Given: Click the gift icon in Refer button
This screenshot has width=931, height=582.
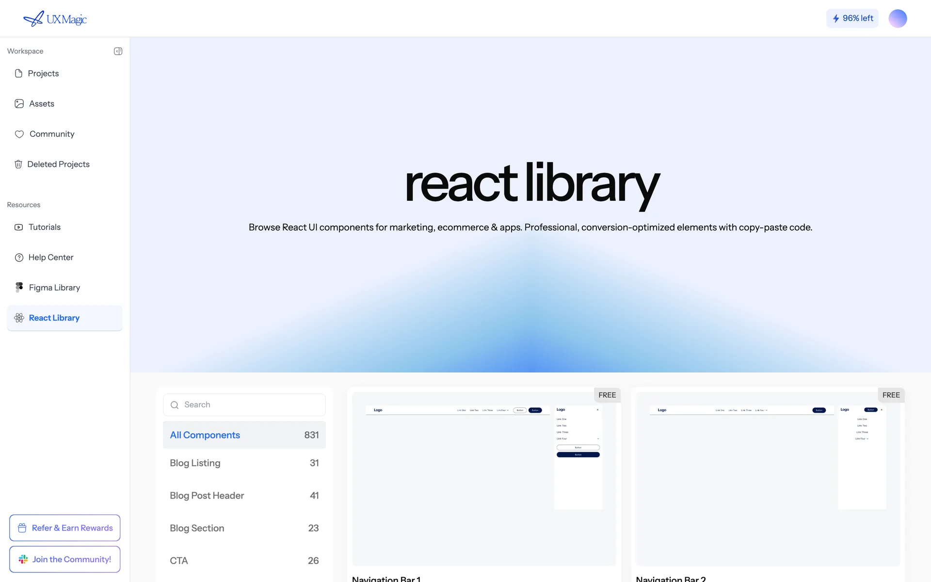Looking at the screenshot, I should click(x=22, y=528).
